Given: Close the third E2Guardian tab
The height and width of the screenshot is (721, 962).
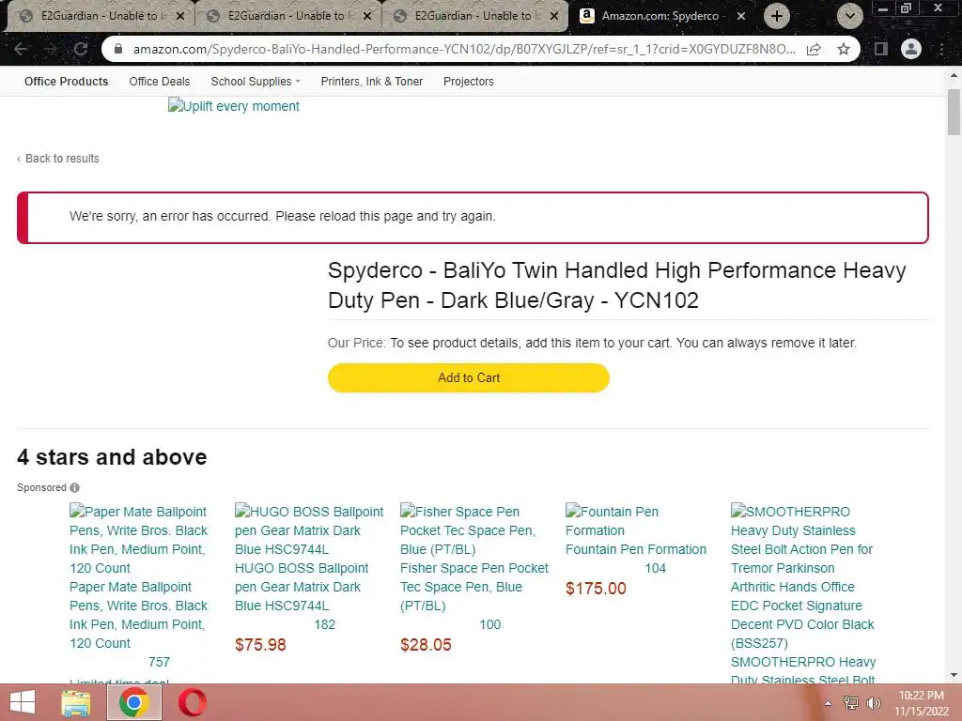Looking at the screenshot, I should [x=554, y=17].
